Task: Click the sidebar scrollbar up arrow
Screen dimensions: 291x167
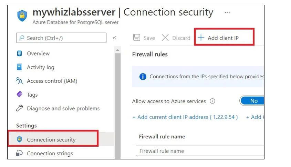Action: (x=117, y=50)
